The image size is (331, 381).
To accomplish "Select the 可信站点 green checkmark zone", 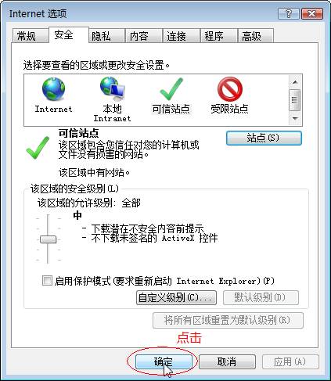I will pos(171,89).
